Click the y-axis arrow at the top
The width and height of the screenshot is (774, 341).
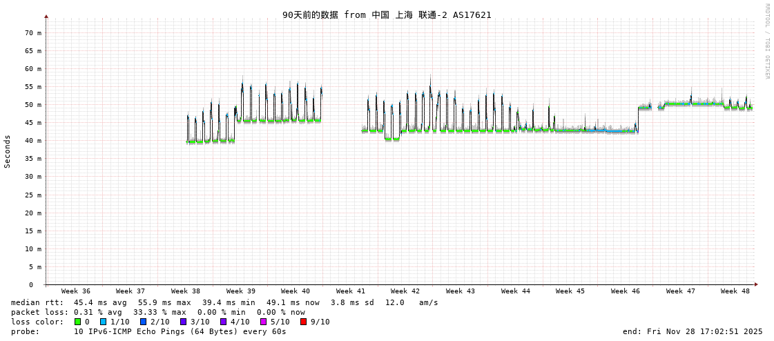46,16
